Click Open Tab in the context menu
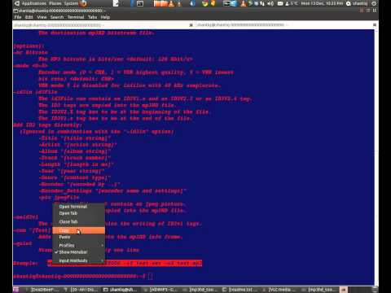Viewport: 391px width, 293px height. click(78, 213)
